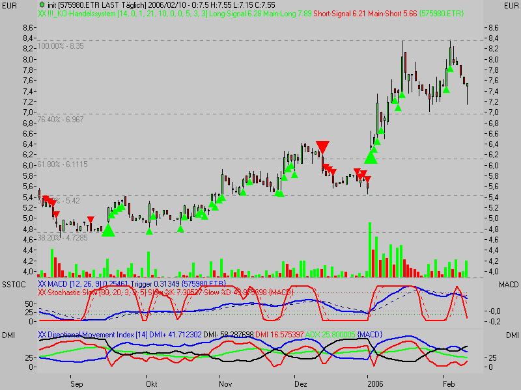
Task: Click the XX marker before Stochastic-Slow label
Action: [x=42, y=292]
